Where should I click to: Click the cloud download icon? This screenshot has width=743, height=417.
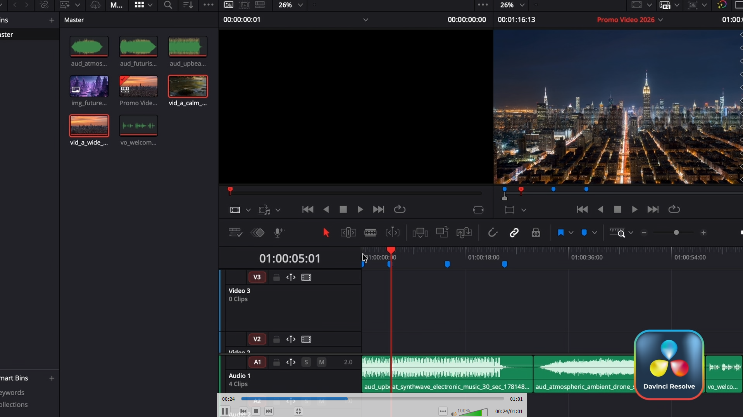[95, 5]
